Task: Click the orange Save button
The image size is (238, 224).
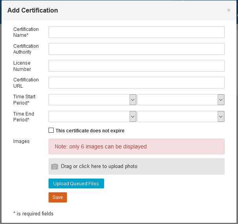Action: [58, 197]
